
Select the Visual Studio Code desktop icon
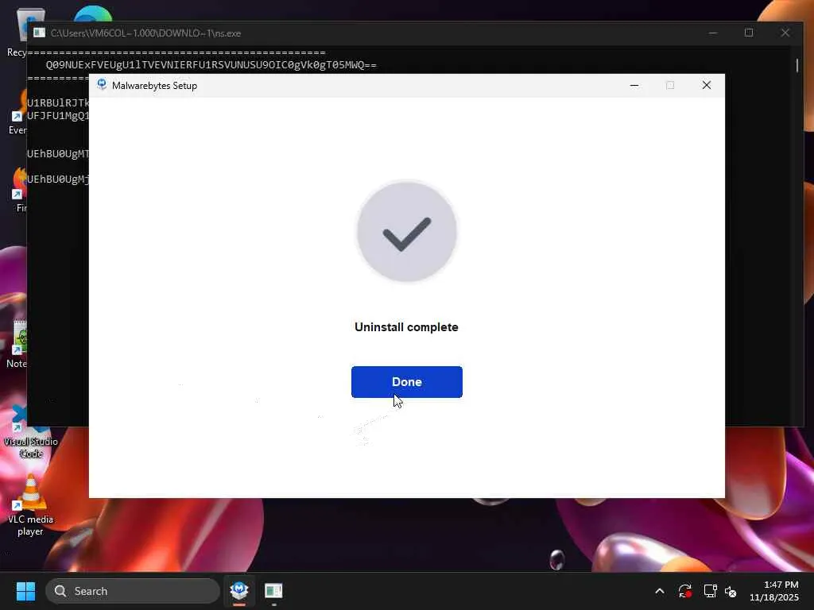tap(31, 431)
